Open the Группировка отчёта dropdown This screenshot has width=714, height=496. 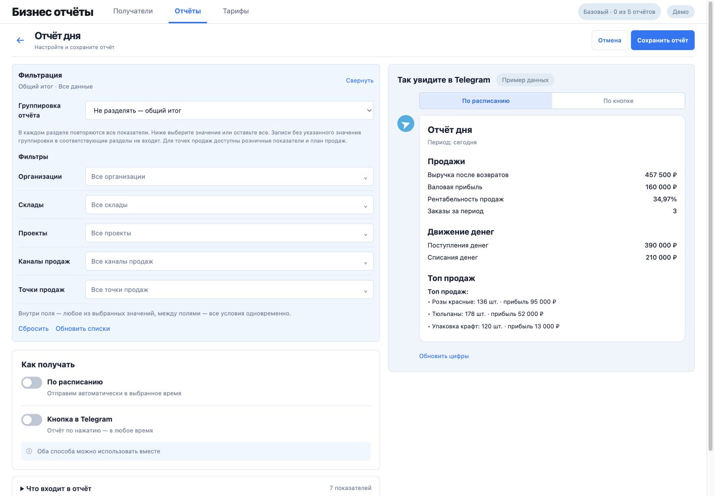click(230, 111)
